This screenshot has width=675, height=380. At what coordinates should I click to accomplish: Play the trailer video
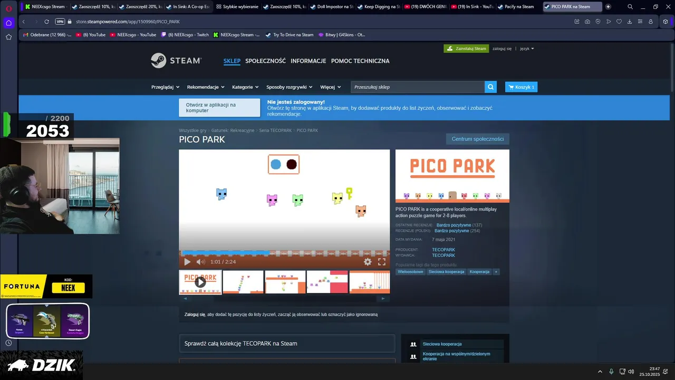click(187, 262)
